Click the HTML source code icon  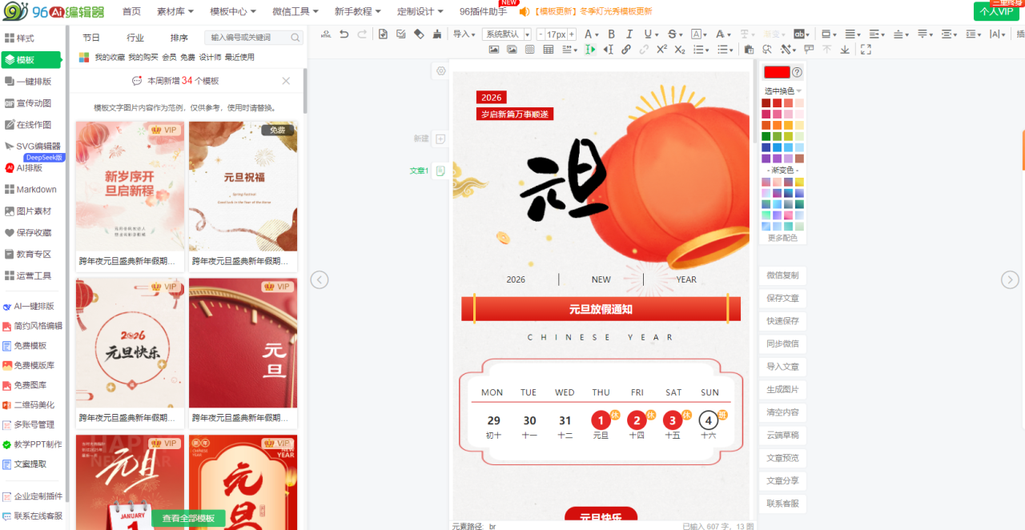(326, 34)
